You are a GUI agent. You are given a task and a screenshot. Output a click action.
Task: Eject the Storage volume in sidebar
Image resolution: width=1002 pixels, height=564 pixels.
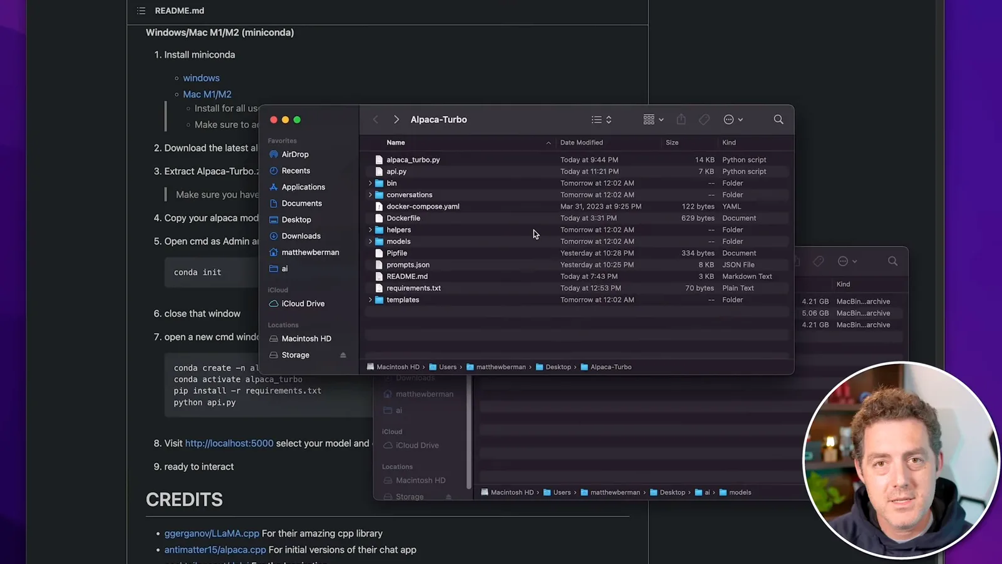[343, 355]
